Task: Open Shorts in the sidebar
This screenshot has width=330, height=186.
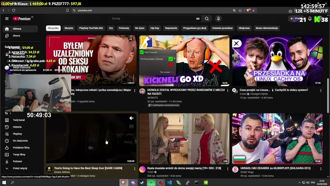Action: pyautogui.click(x=21, y=36)
